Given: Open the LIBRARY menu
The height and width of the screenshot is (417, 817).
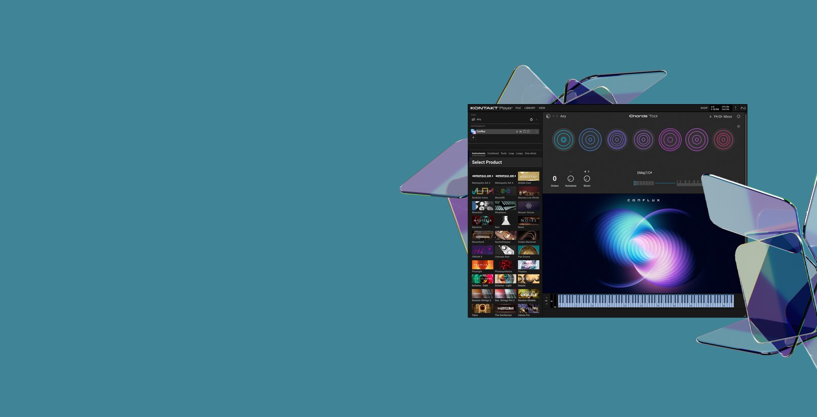Looking at the screenshot, I should (530, 108).
